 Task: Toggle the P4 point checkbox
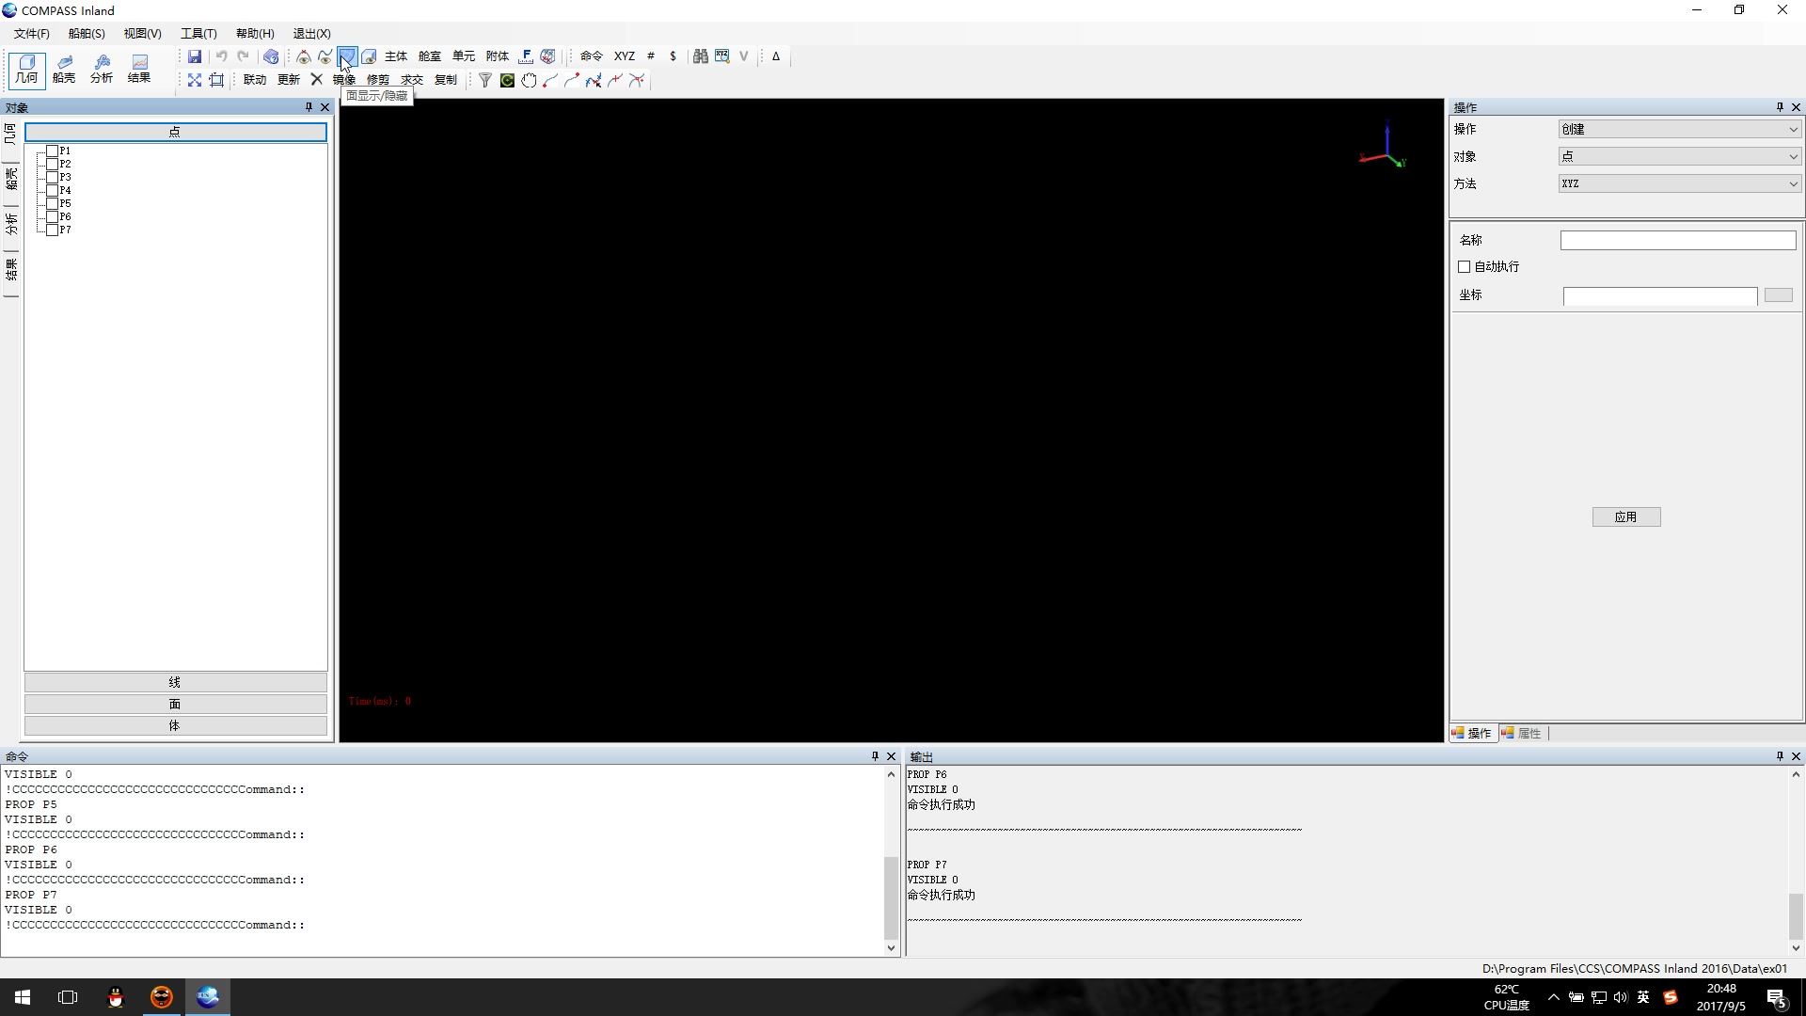point(53,190)
